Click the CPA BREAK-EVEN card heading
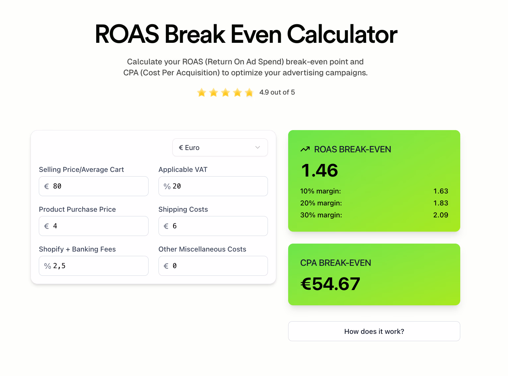Image resolution: width=508 pixels, height=376 pixels. 336,263
